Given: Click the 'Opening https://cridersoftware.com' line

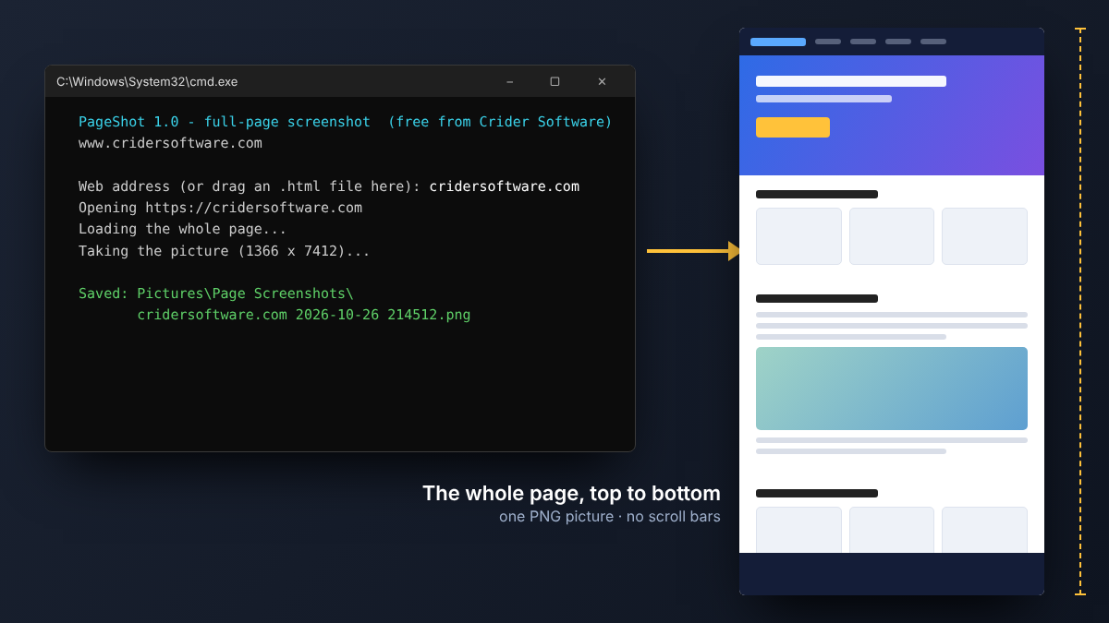Looking at the screenshot, I should point(220,208).
